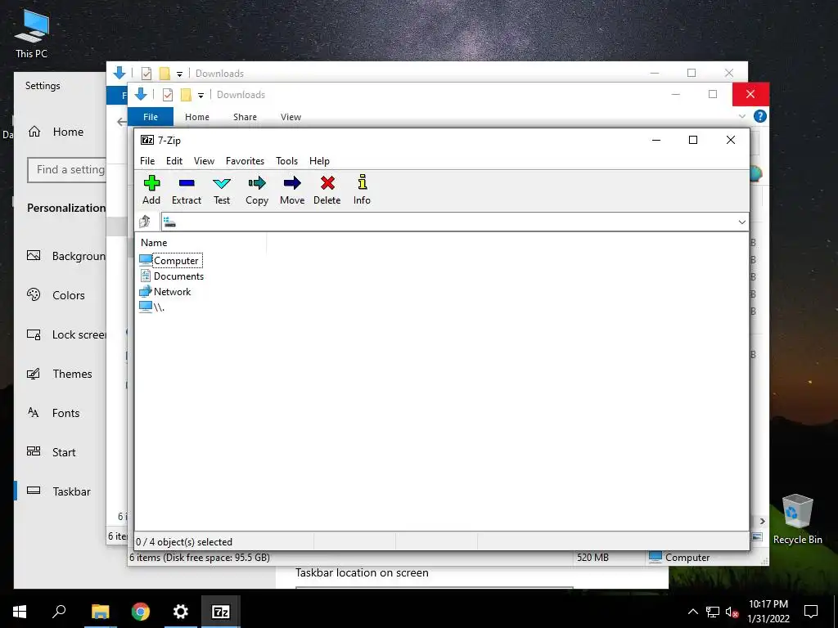
Task: Open Settings gear from taskbar
Action: click(x=181, y=612)
